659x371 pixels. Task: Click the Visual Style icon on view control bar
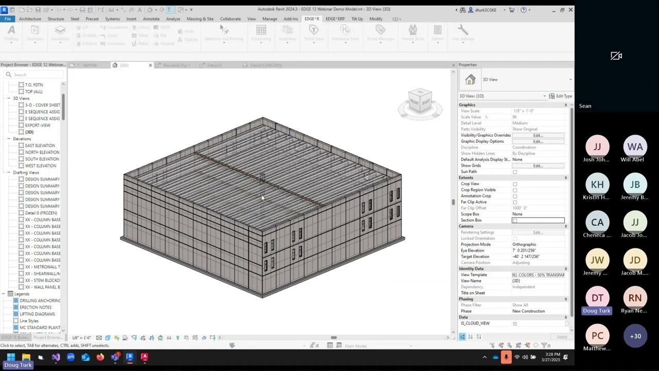click(108, 338)
